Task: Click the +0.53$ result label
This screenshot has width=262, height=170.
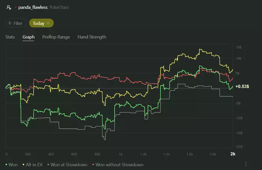Action: coord(242,86)
